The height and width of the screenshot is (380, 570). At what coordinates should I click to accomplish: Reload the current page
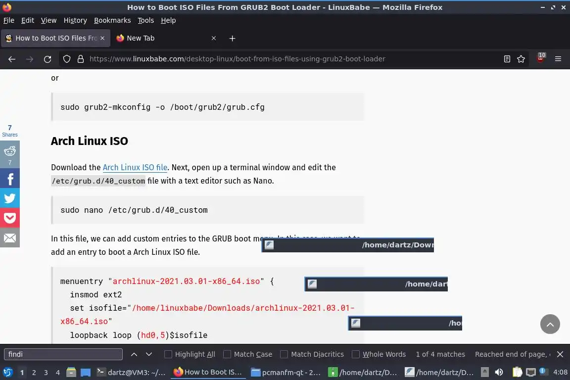(47, 59)
